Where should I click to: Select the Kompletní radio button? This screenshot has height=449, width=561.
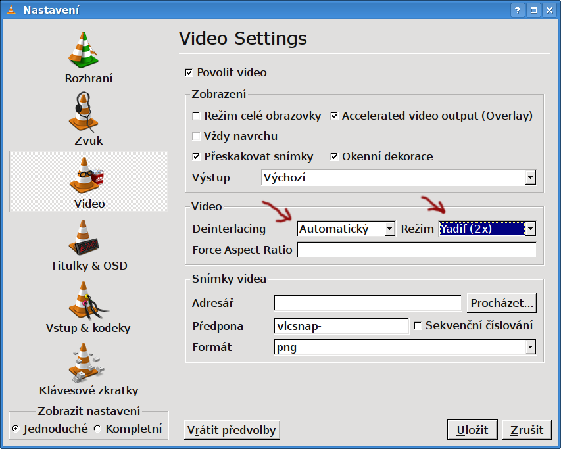tap(98, 429)
